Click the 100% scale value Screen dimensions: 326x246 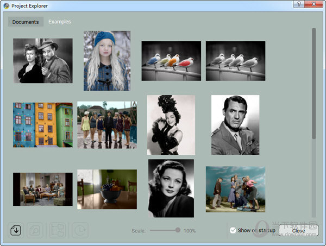click(190, 231)
